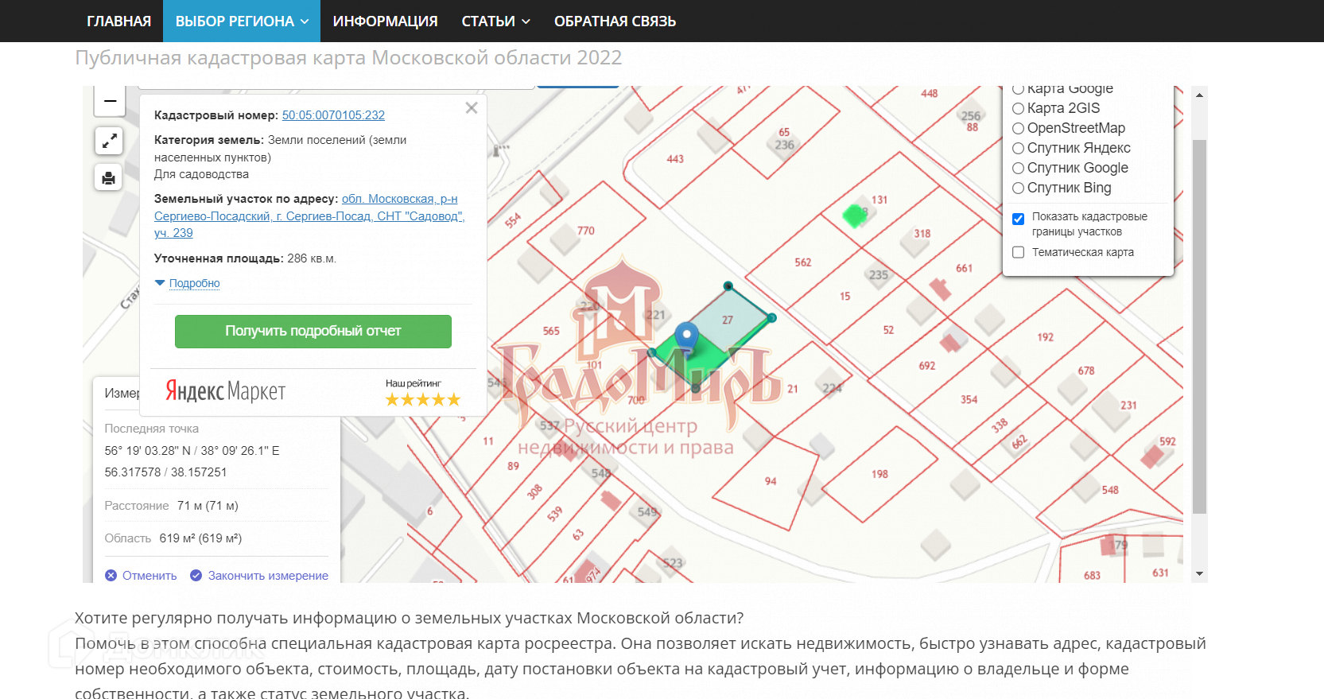Screen dimensions: 1324x699
Task: Select OpenStreetMap base layer
Action: [x=1018, y=129]
